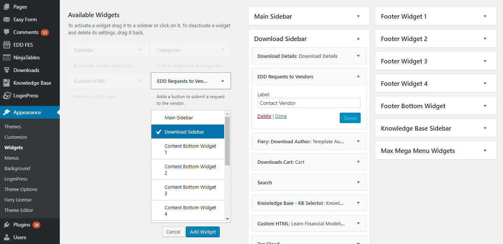
Task: Click the Easy Form envelope icon
Action: [x=7, y=19]
